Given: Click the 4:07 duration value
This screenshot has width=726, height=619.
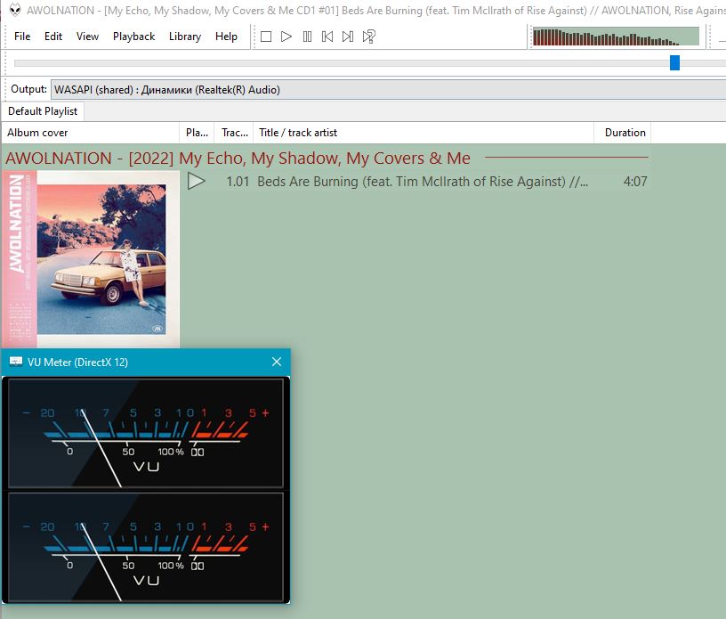Looking at the screenshot, I should (x=635, y=182).
